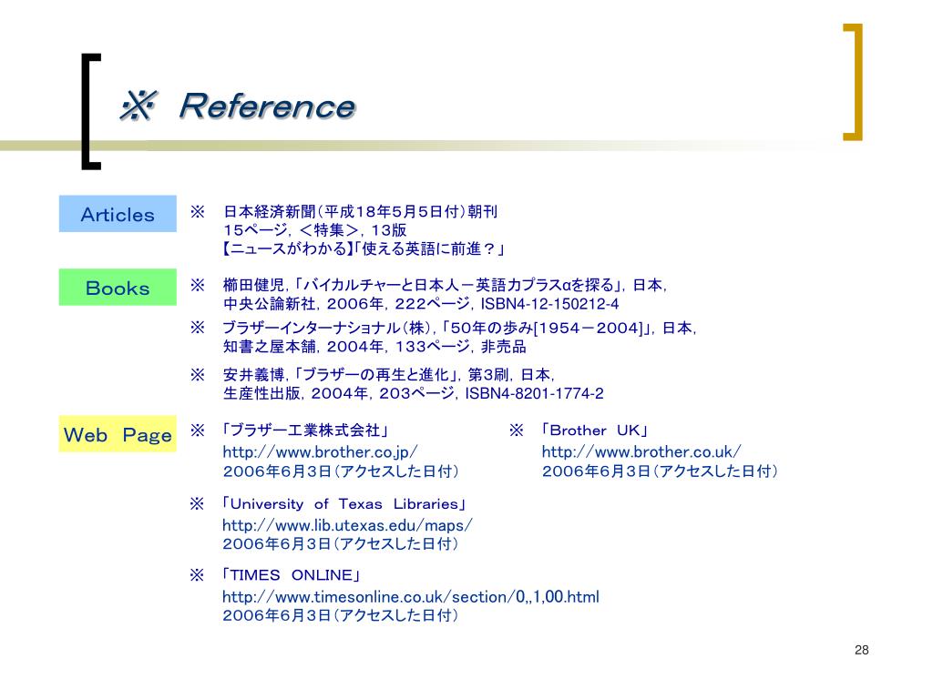
Task: Select the yellow Web Page label box
Action: (118, 434)
